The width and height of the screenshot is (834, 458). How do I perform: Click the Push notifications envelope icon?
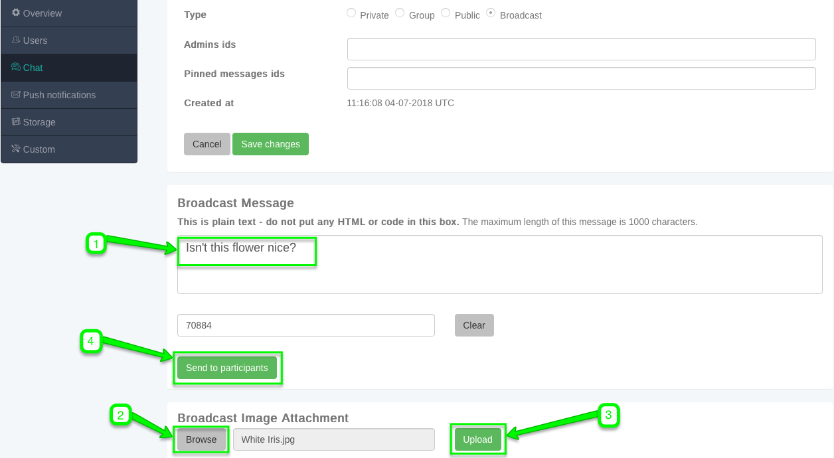pyautogui.click(x=16, y=94)
